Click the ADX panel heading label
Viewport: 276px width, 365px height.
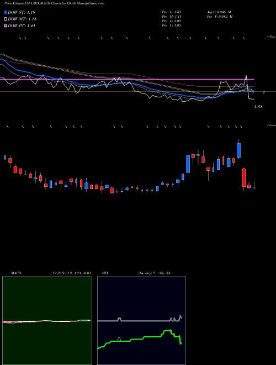[x=105, y=273]
